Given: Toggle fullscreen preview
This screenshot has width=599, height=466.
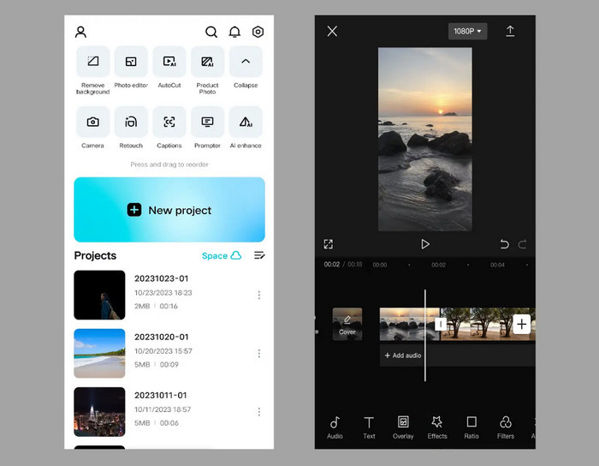Looking at the screenshot, I should click(x=328, y=244).
